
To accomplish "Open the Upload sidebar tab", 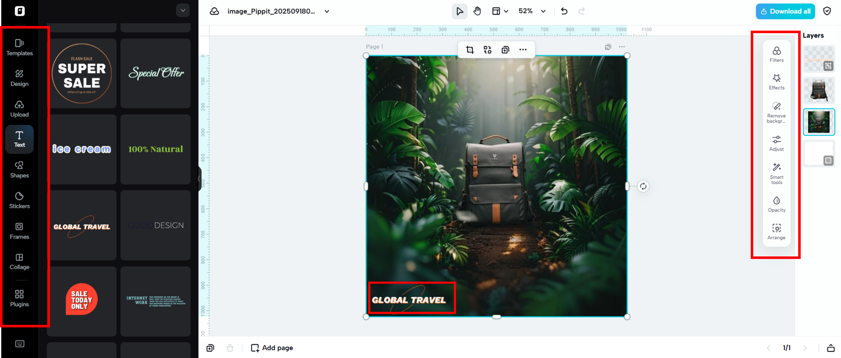I will (19, 109).
